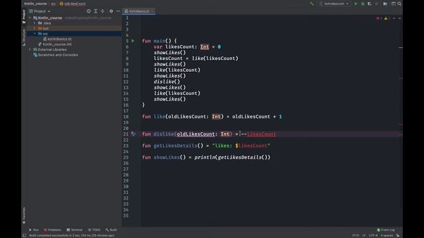Open the Problems tool window

(x=52, y=230)
